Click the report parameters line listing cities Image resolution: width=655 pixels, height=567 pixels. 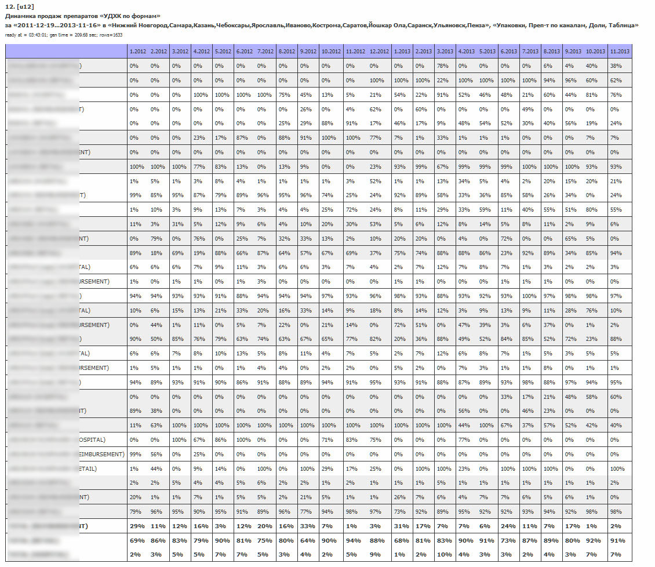322,26
